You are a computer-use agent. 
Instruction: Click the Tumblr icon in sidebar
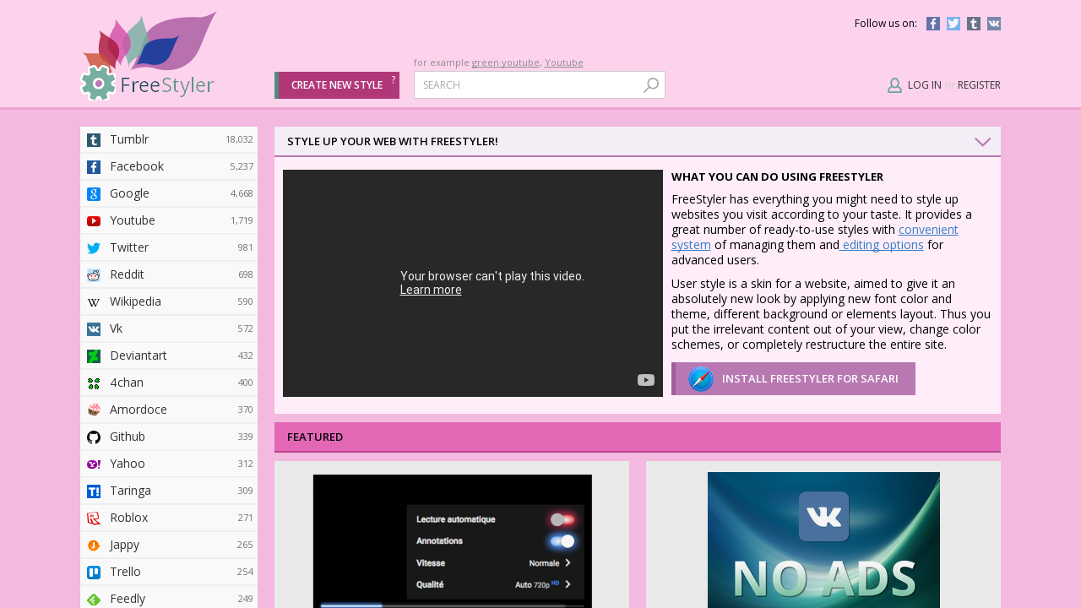pos(94,140)
